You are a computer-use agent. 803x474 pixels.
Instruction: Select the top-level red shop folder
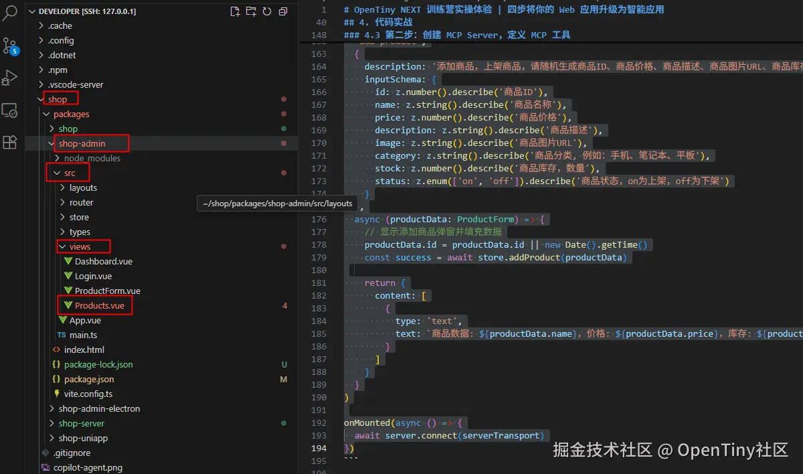(x=58, y=99)
